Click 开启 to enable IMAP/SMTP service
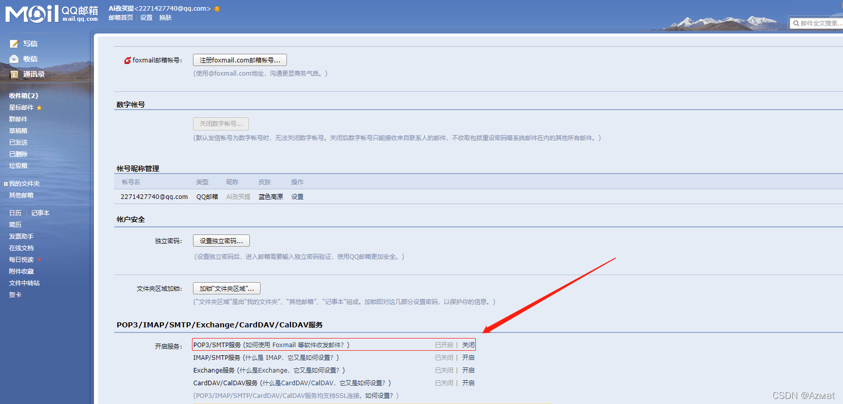 tap(468, 358)
